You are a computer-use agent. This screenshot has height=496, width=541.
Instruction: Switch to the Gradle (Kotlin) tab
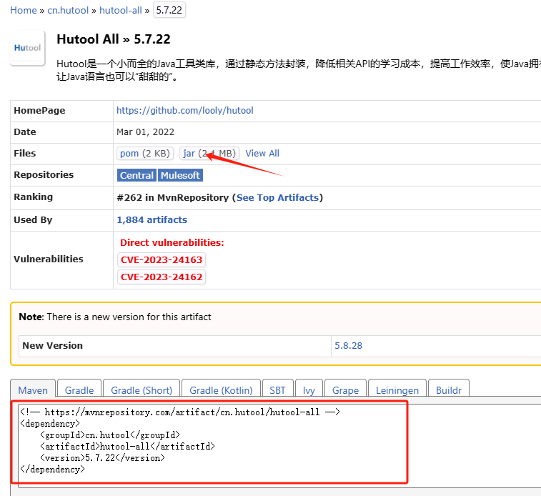221,390
